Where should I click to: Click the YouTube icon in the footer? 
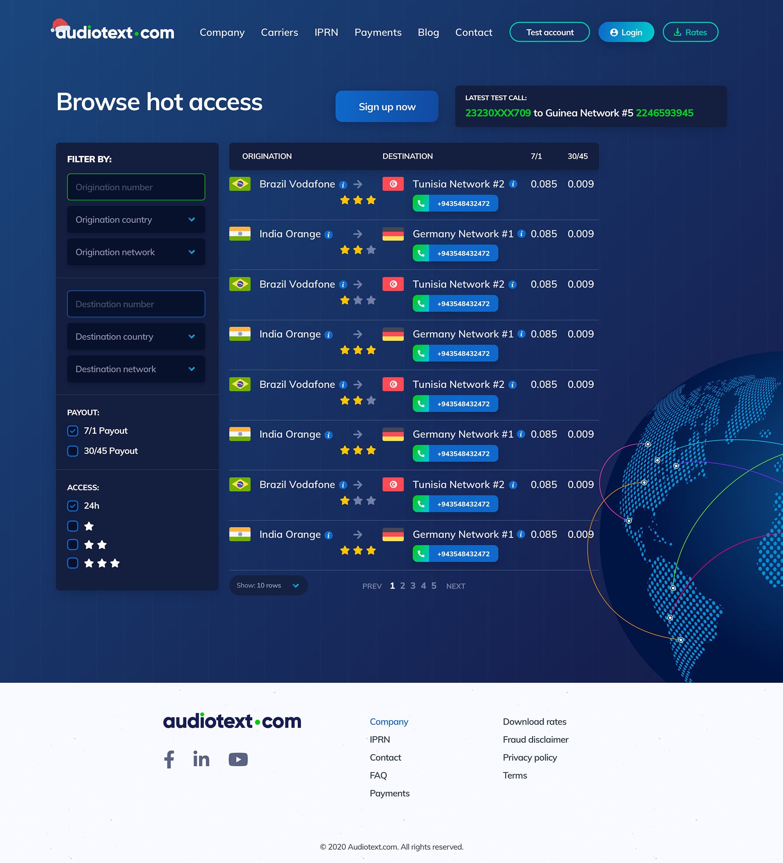(x=238, y=760)
